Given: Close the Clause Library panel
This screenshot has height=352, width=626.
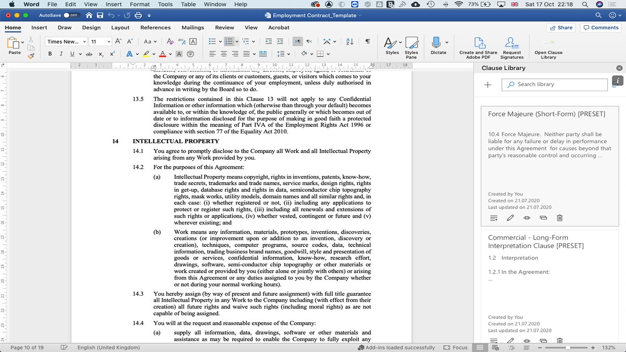Looking at the screenshot, I should 619,68.
